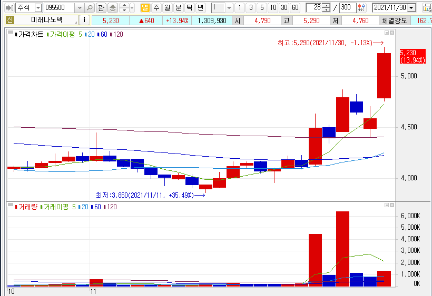Image resolution: width=432 pixels, height=296 pixels.
Task: Click the total bar count field 300
Action: point(348,8)
